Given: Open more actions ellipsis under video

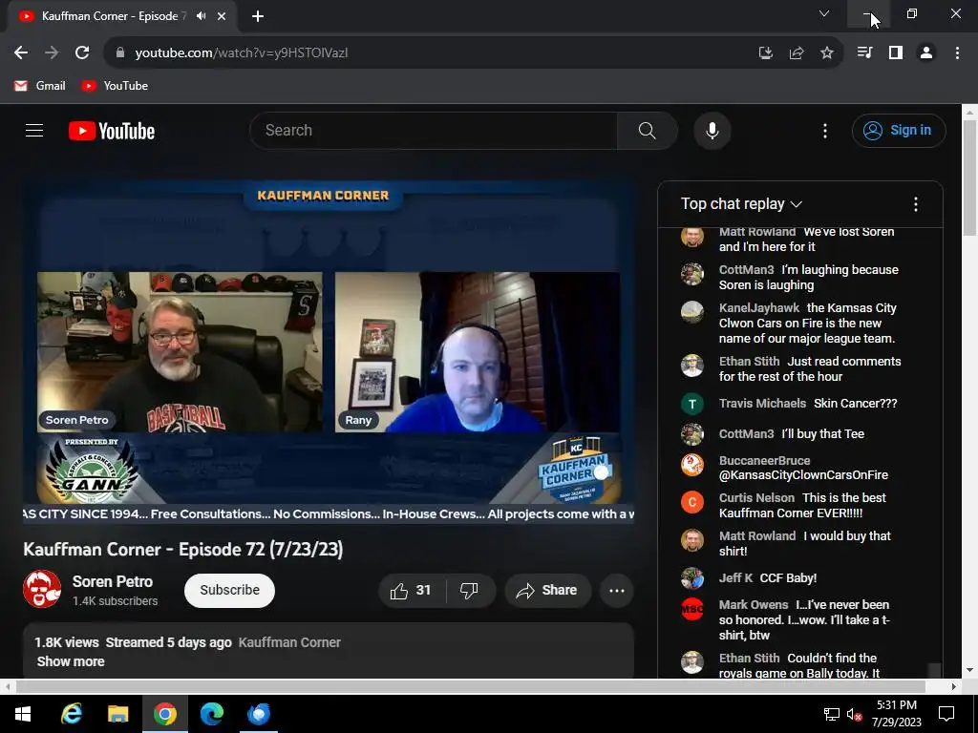Looking at the screenshot, I should 616,590.
